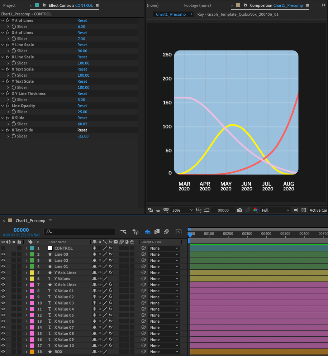
Task: Toggle the shy layers hide switch in timeline
Action: pos(147,232)
